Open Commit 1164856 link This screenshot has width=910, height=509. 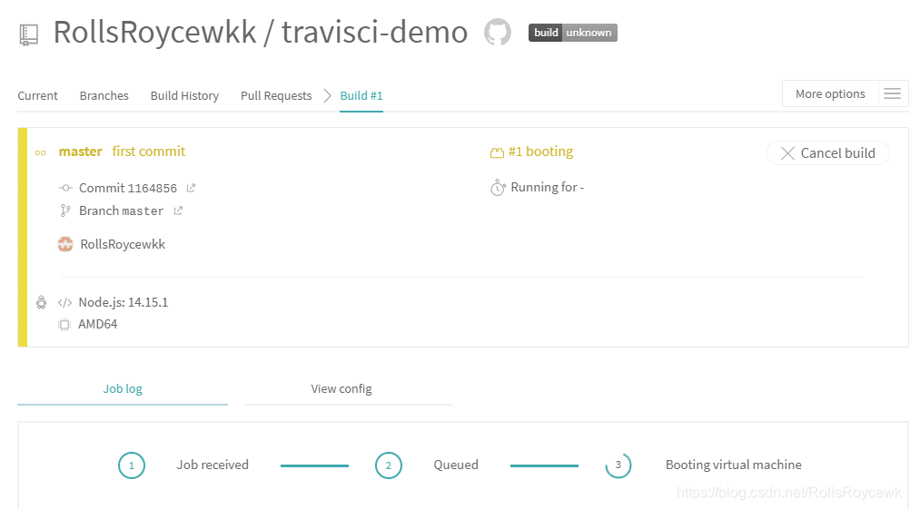[x=128, y=188]
